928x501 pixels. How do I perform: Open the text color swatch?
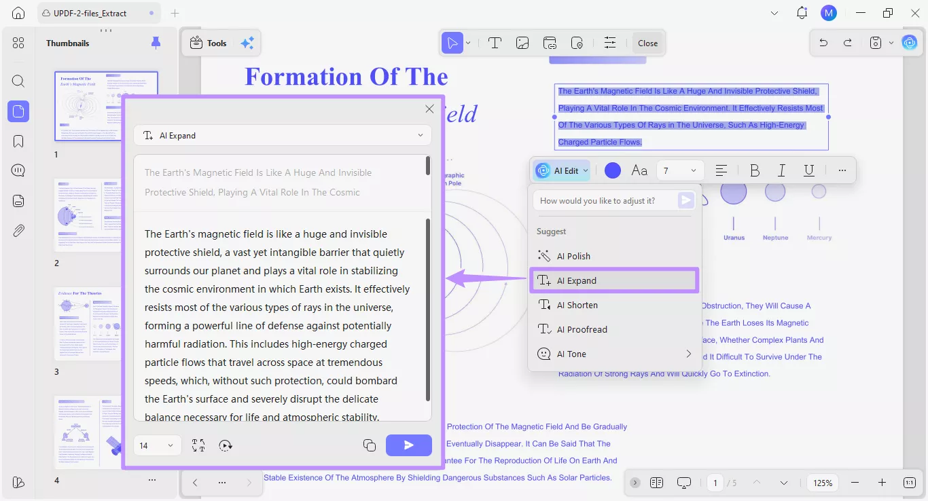click(x=613, y=170)
